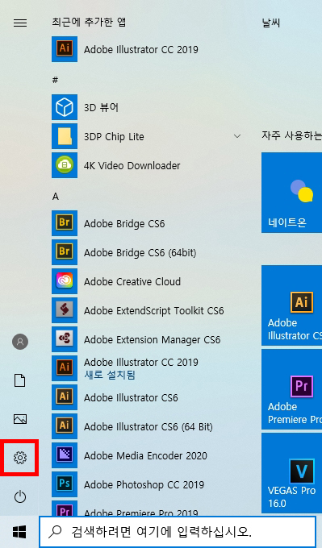The width and height of the screenshot is (322, 548).
Task: Click the A letter group header
Action: pyautogui.click(x=56, y=197)
